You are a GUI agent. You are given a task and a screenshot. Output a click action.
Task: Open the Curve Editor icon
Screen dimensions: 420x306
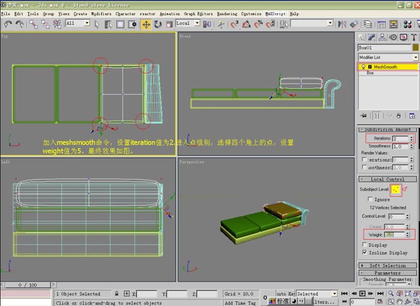click(x=382, y=25)
